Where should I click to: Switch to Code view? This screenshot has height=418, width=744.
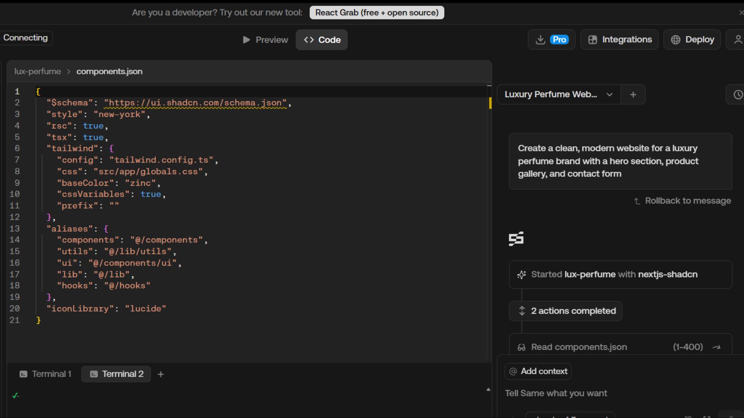[322, 40]
